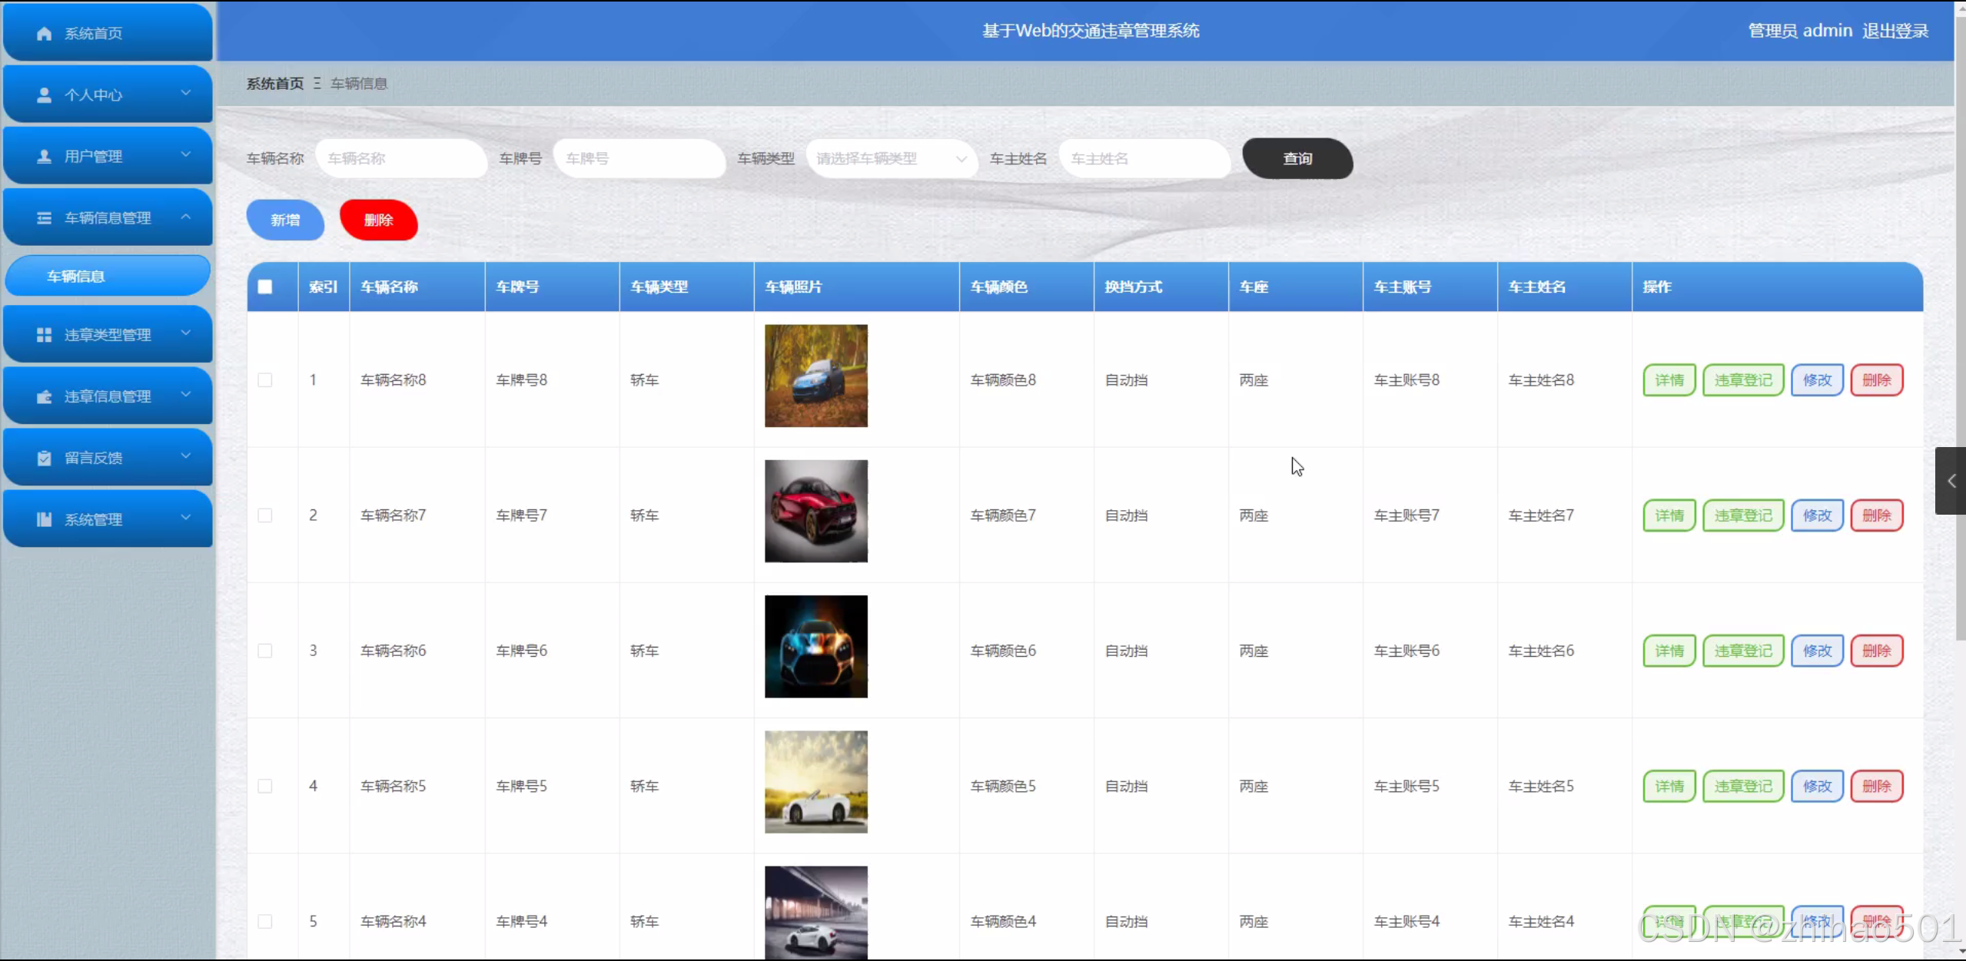Click the clipboard icon for 留言反馈

tap(44, 458)
